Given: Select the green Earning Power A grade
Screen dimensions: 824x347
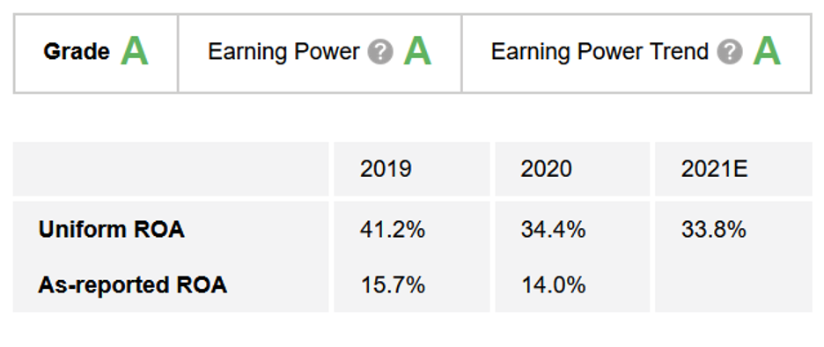Looking at the screenshot, I should 417,52.
